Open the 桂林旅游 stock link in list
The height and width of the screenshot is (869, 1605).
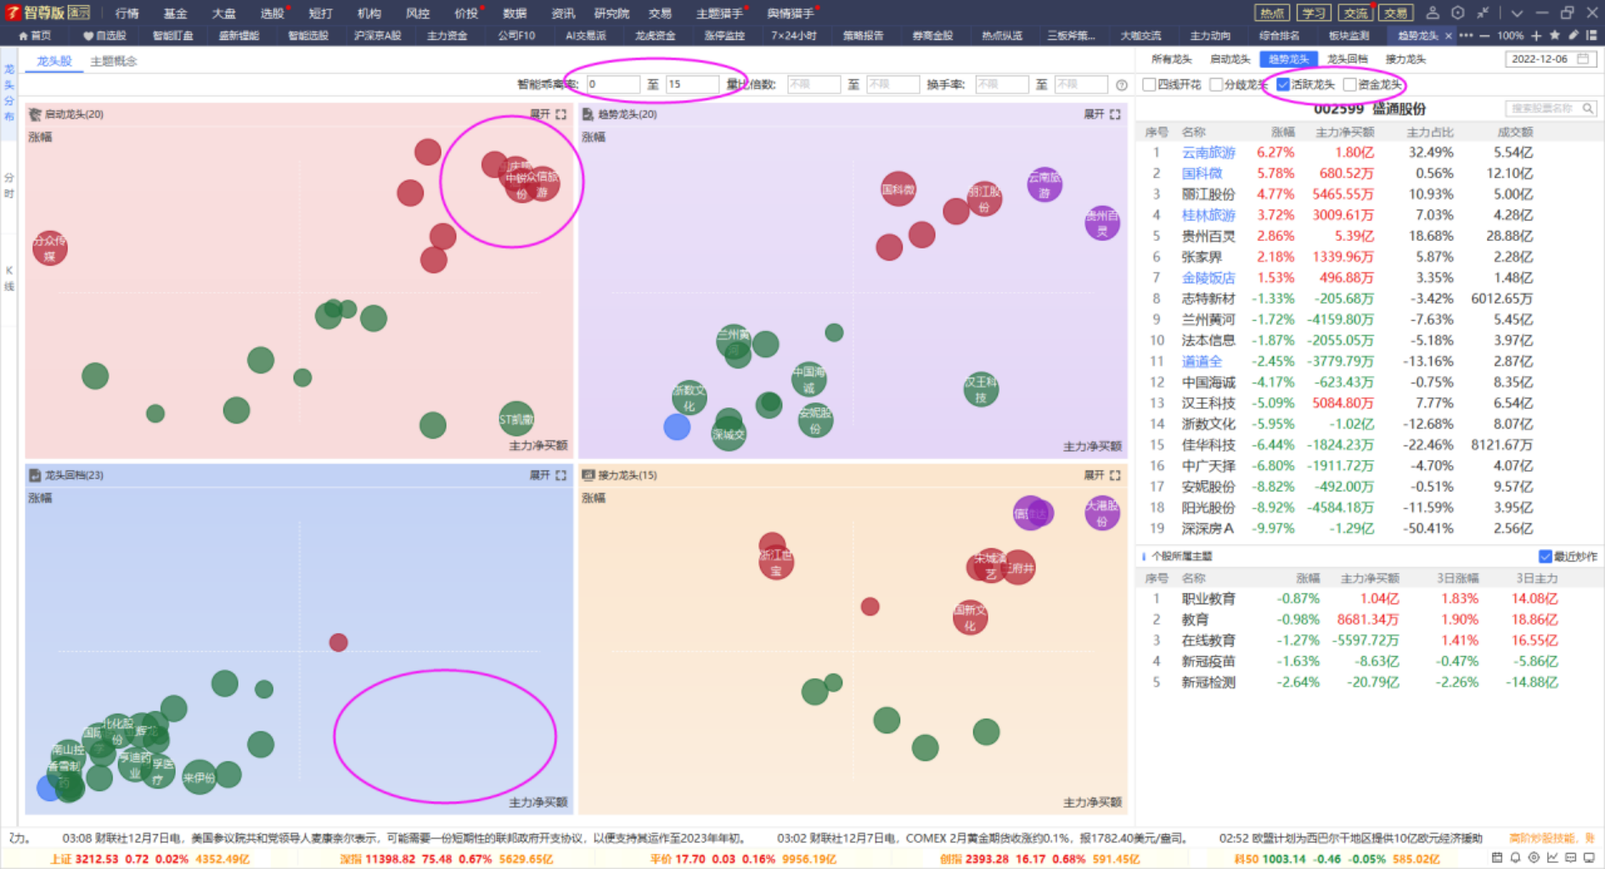click(1208, 216)
